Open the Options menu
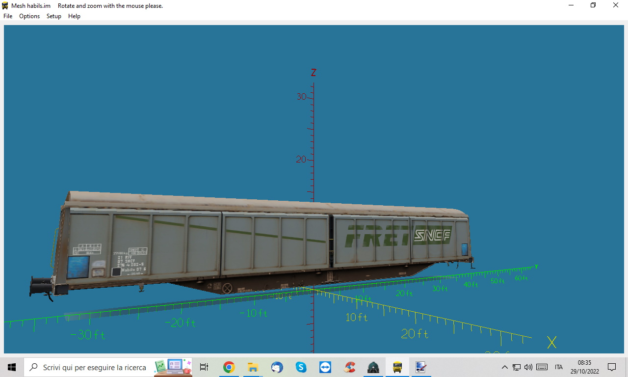This screenshot has width=628, height=377. 29,16
